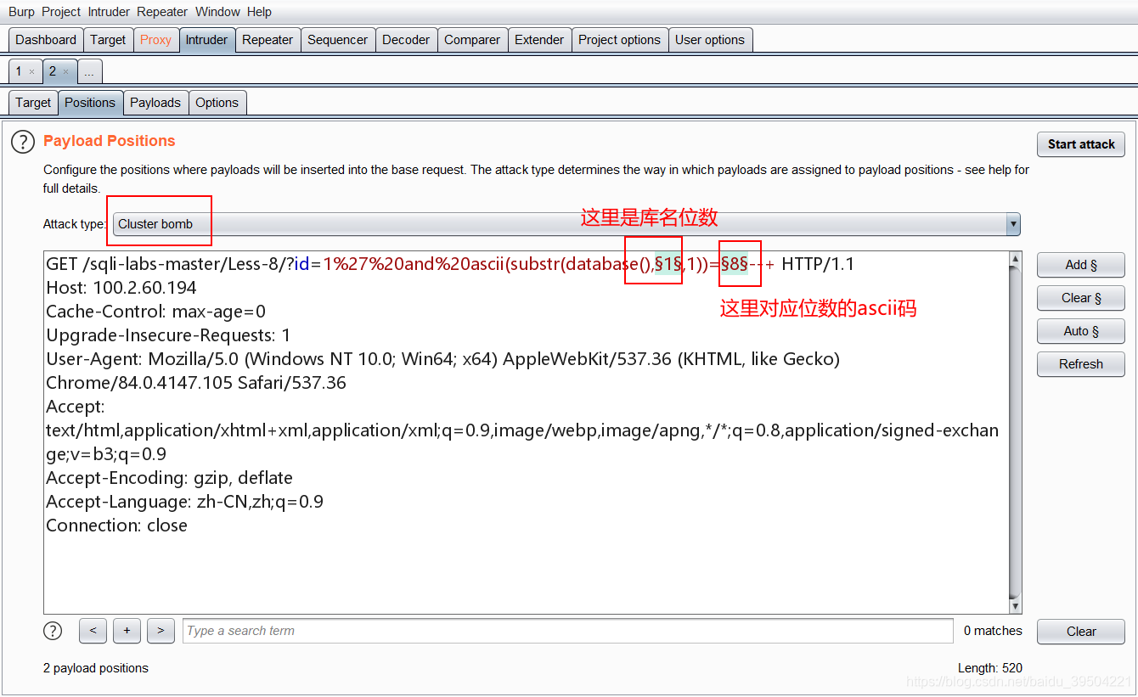Click the §8§ payload position marker
1138x697 pixels.
735,264
